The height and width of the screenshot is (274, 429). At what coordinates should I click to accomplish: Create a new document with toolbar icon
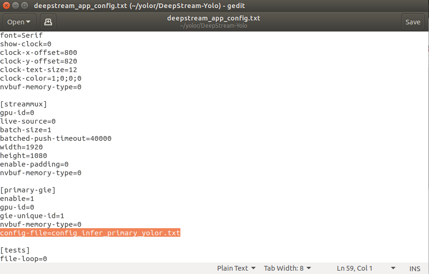point(48,22)
